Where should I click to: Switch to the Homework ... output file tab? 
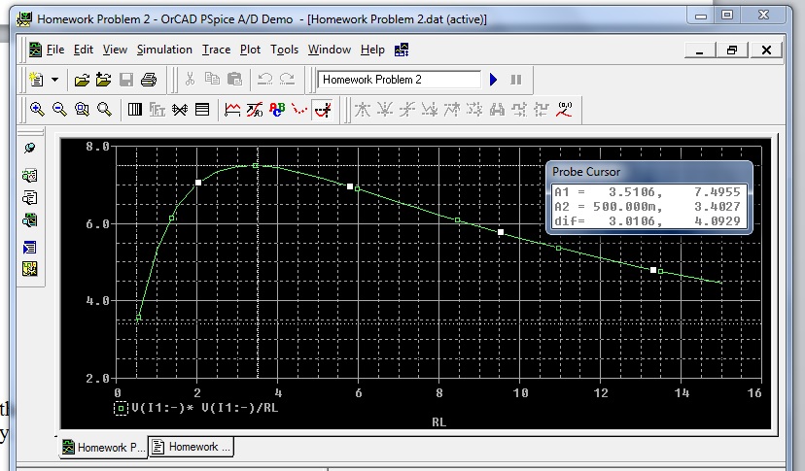click(191, 447)
